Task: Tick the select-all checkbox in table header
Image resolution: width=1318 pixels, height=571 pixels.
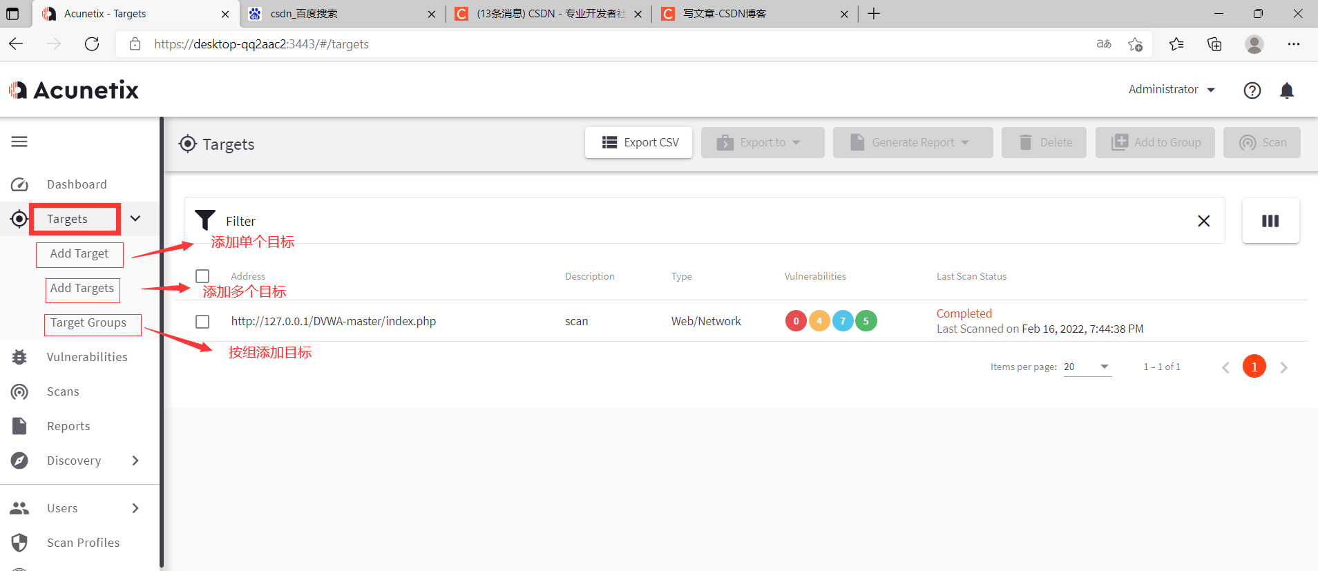Action: point(202,276)
